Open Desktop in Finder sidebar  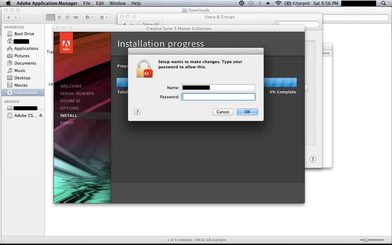click(x=23, y=78)
